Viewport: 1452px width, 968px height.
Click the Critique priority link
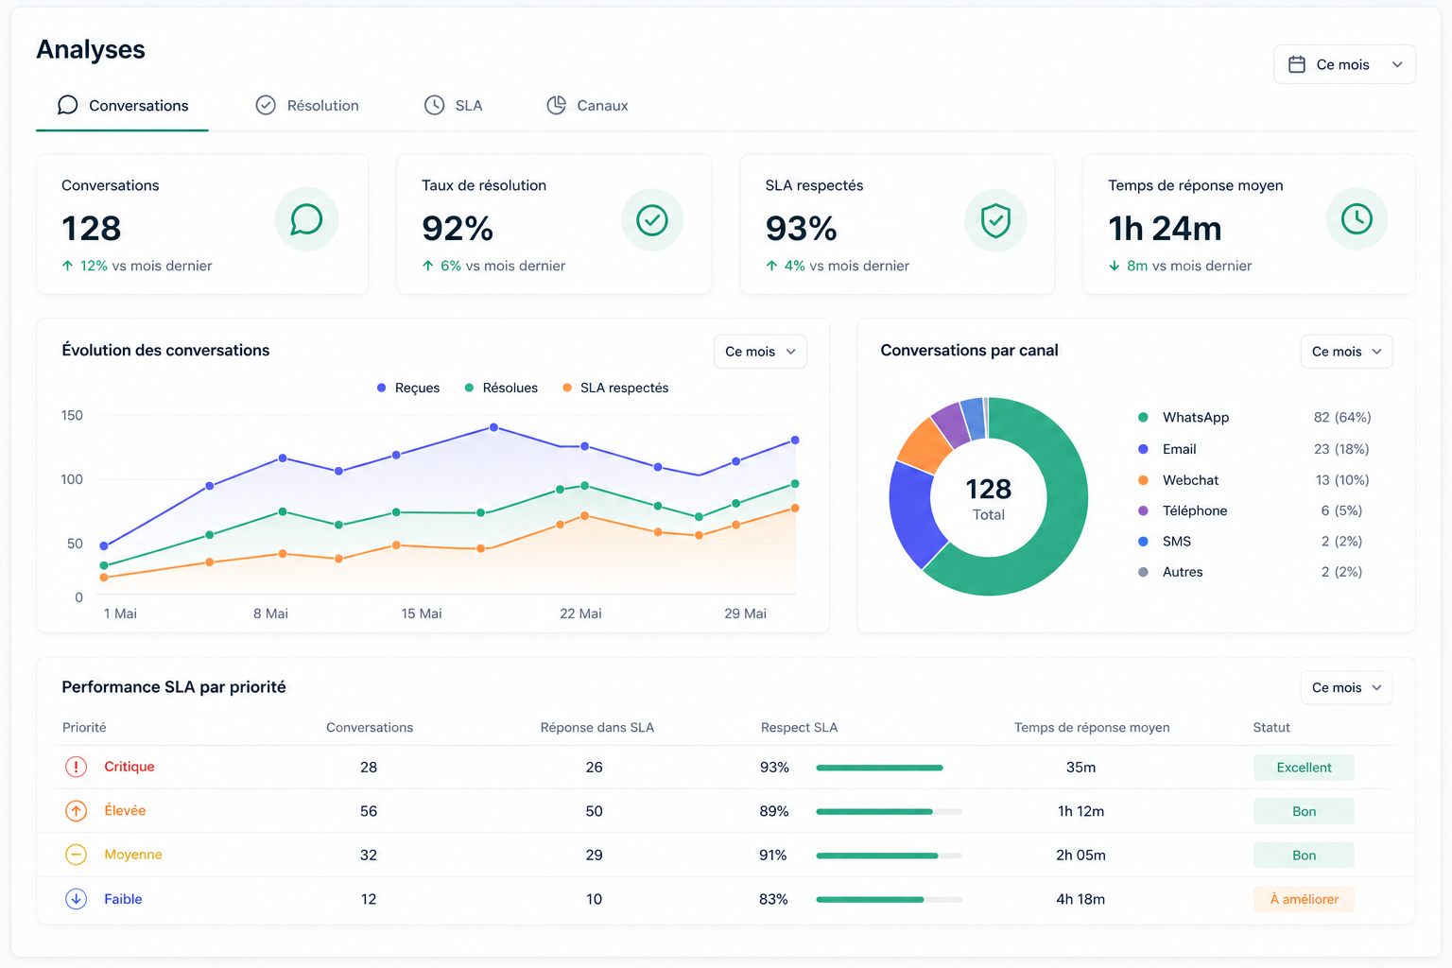[130, 767]
